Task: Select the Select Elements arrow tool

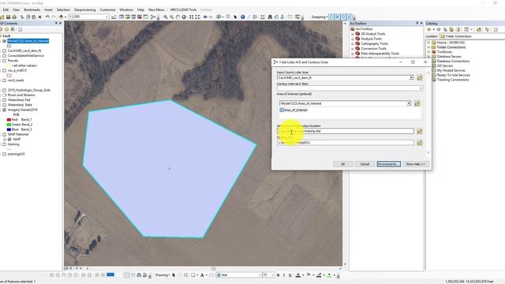Action: (x=235, y=17)
